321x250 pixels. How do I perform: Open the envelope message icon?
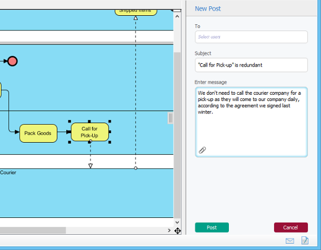pos(290,241)
